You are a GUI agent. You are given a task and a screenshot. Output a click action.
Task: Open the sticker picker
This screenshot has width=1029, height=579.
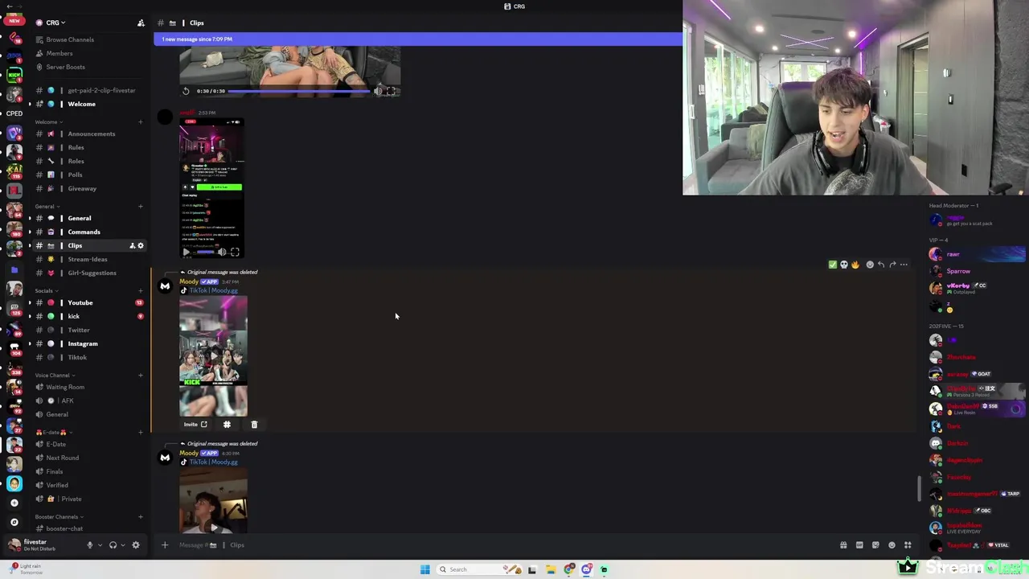[x=875, y=545]
